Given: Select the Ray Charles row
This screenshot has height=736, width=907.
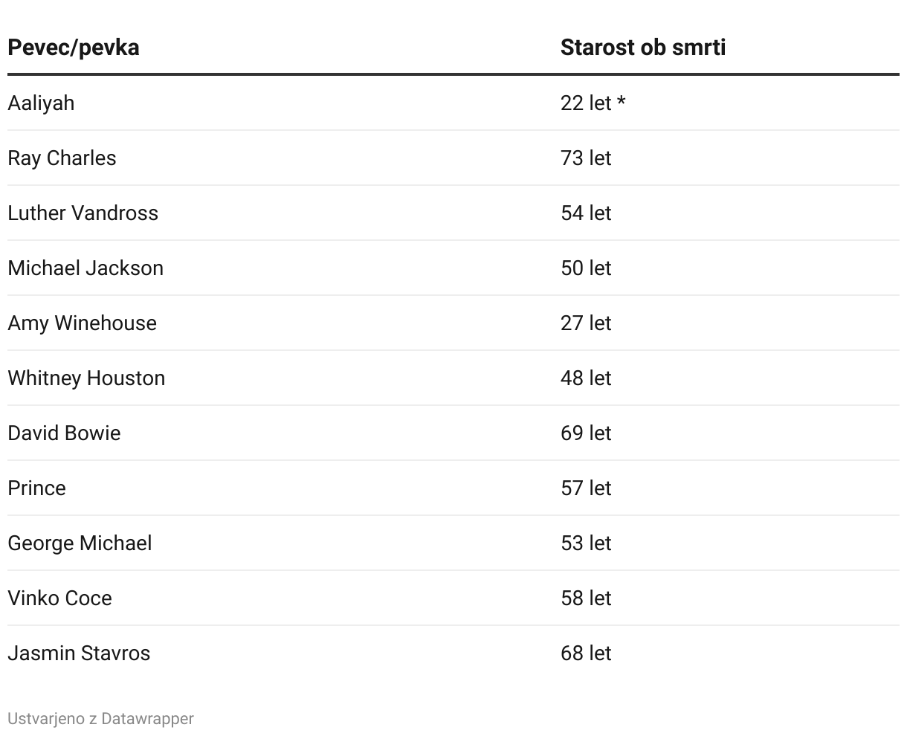Looking at the screenshot, I should pos(453,158).
